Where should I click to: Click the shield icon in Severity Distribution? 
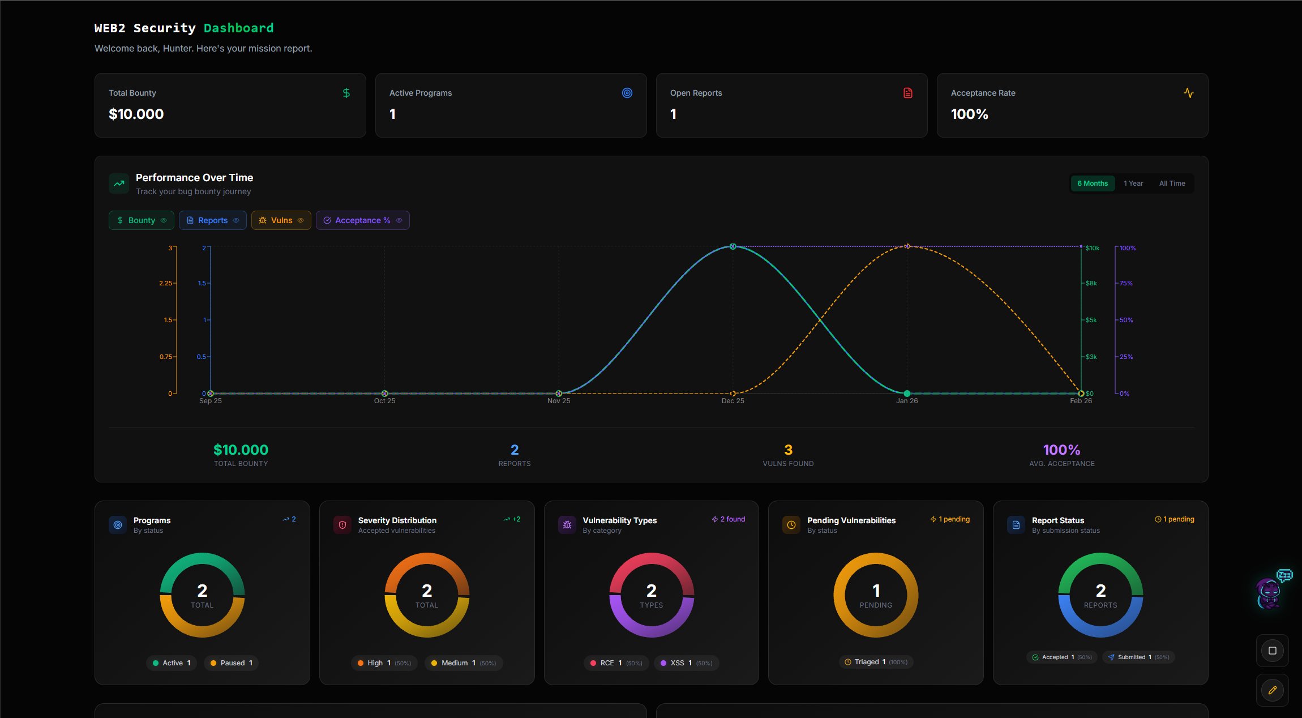pos(342,525)
